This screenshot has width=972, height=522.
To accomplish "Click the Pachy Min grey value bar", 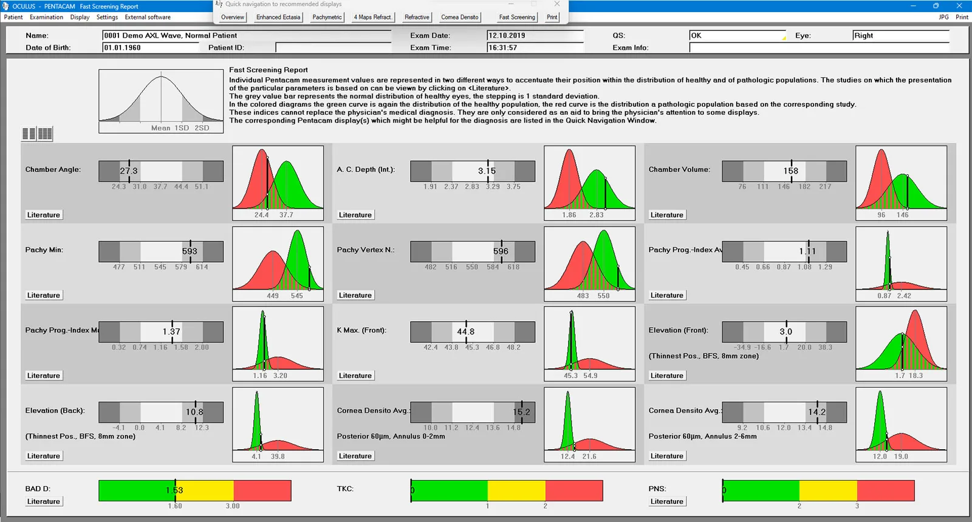I will pos(161,251).
